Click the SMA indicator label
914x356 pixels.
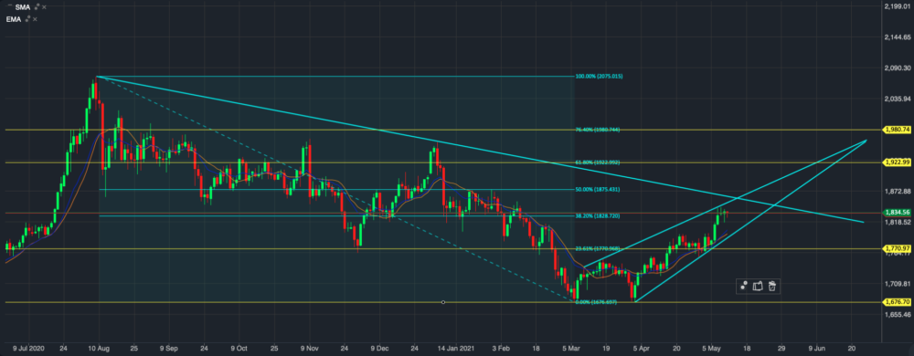click(x=22, y=7)
